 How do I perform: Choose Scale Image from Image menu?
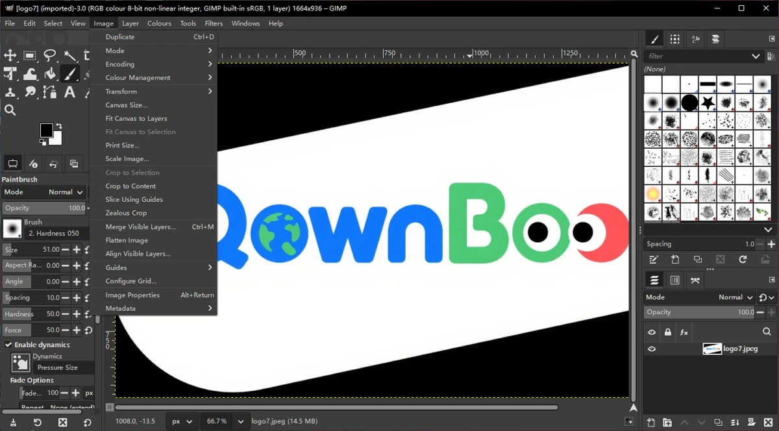pos(154,158)
